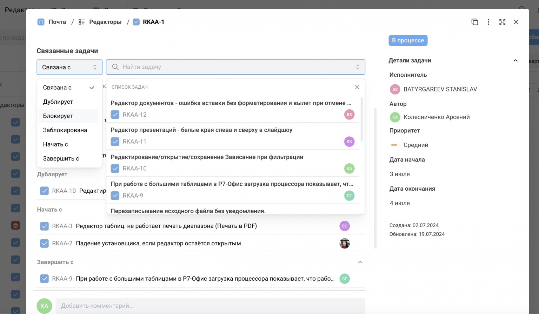The width and height of the screenshot is (539, 314).
Task: Click the photo avatar on RKAA-2 row
Action: (344, 244)
